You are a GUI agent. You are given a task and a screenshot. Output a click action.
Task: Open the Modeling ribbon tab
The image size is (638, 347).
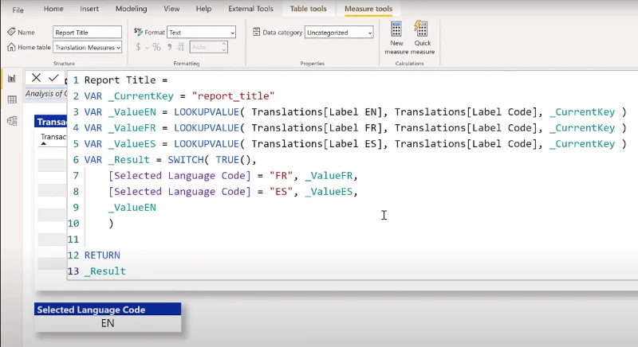[131, 9]
